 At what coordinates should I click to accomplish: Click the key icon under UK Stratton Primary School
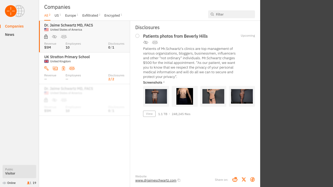pyautogui.click(x=46, y=68)
